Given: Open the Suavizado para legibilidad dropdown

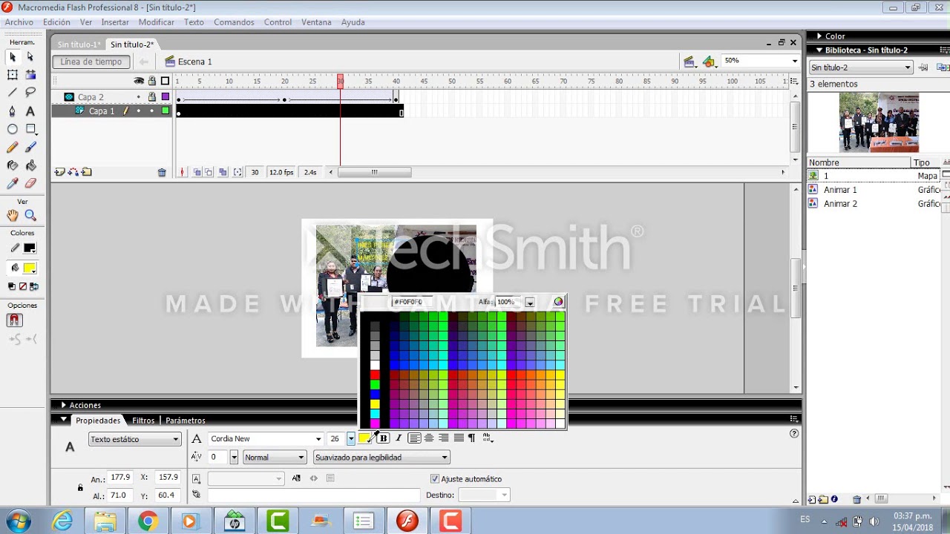Looking at the screenshot, I should tap(381, 458).
